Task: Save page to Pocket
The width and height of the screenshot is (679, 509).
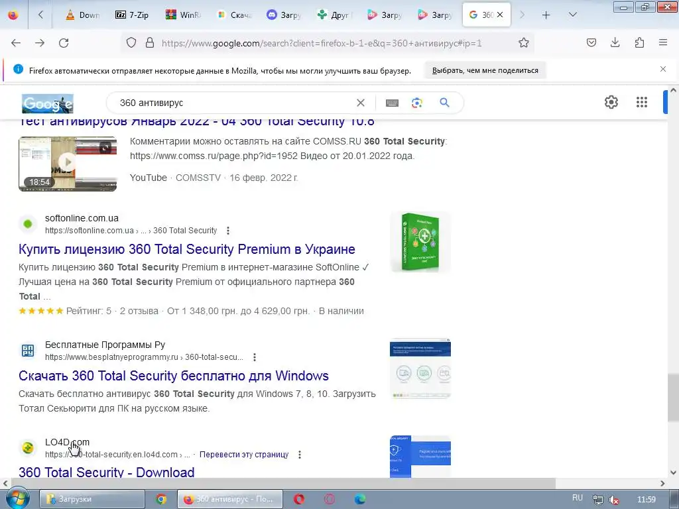Action: click(x=591, y=42)
